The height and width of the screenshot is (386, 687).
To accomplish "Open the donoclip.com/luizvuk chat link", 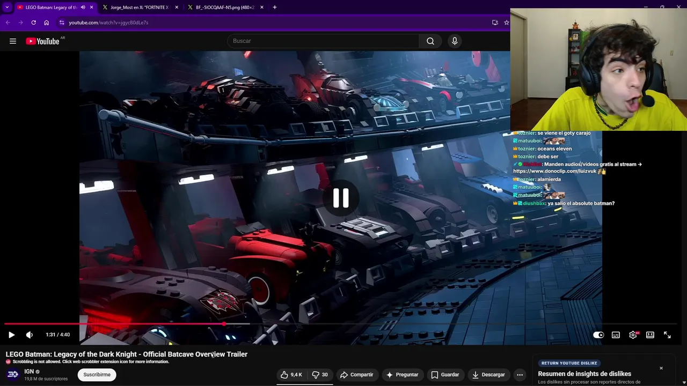I will pyautogui.click(x=556, y=172).
